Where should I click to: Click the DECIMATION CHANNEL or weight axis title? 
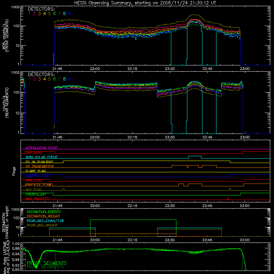(x=5, y=222)
